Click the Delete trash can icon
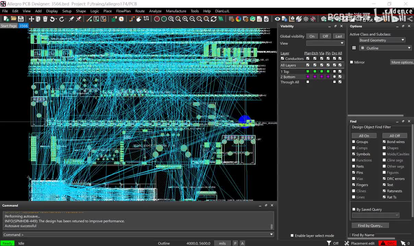The height and width of the screenshot is (246, 414). pyautogui.click(x=45, y=19)
